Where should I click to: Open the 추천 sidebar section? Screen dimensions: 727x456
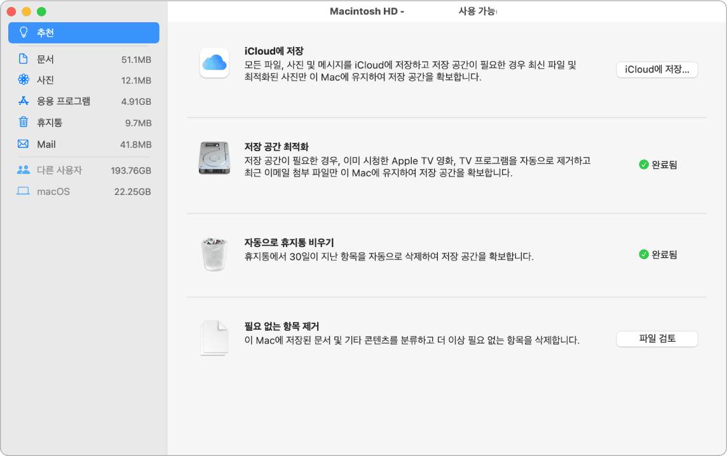tap(84, 32)
